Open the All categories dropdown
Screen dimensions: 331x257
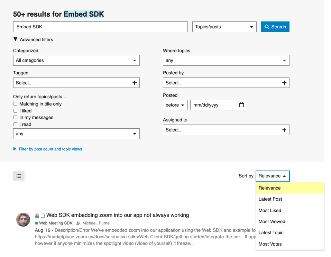76,60
